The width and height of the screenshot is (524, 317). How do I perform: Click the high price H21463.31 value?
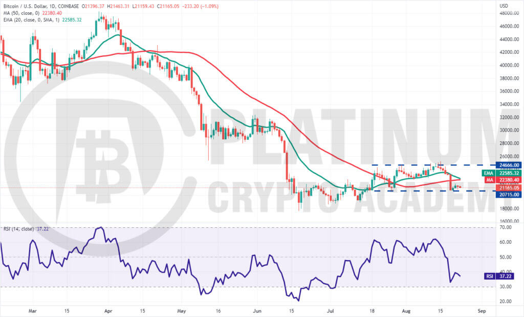coord(118,6)
